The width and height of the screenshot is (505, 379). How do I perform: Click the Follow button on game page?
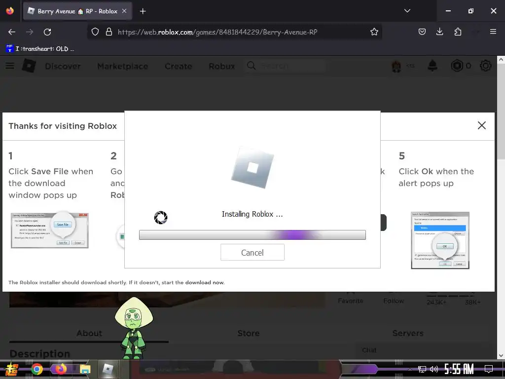click(x=393, y=299)
